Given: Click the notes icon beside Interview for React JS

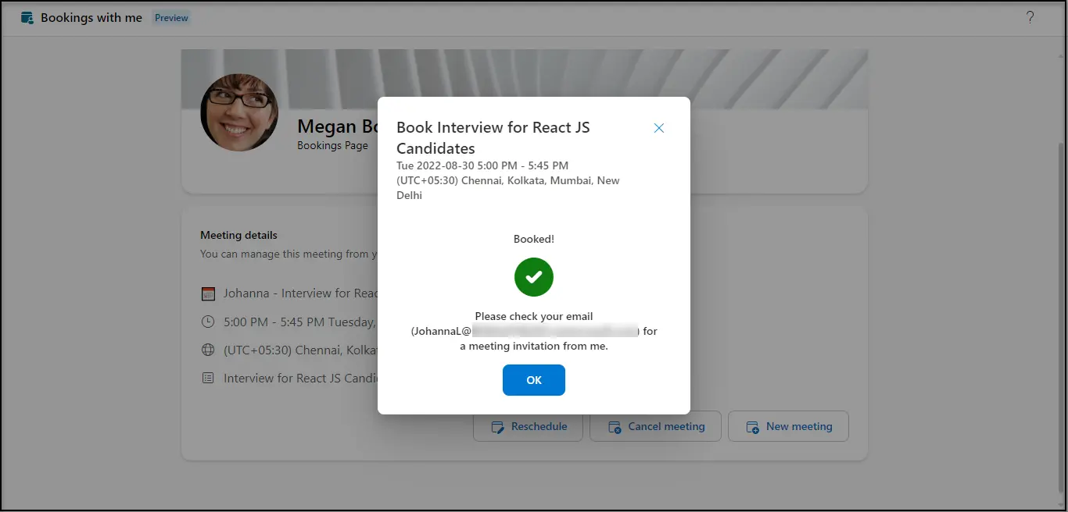Looking at the screenshot, I should coord(208,378).
